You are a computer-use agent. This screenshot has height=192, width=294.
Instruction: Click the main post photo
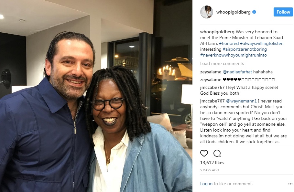[96, 96]
